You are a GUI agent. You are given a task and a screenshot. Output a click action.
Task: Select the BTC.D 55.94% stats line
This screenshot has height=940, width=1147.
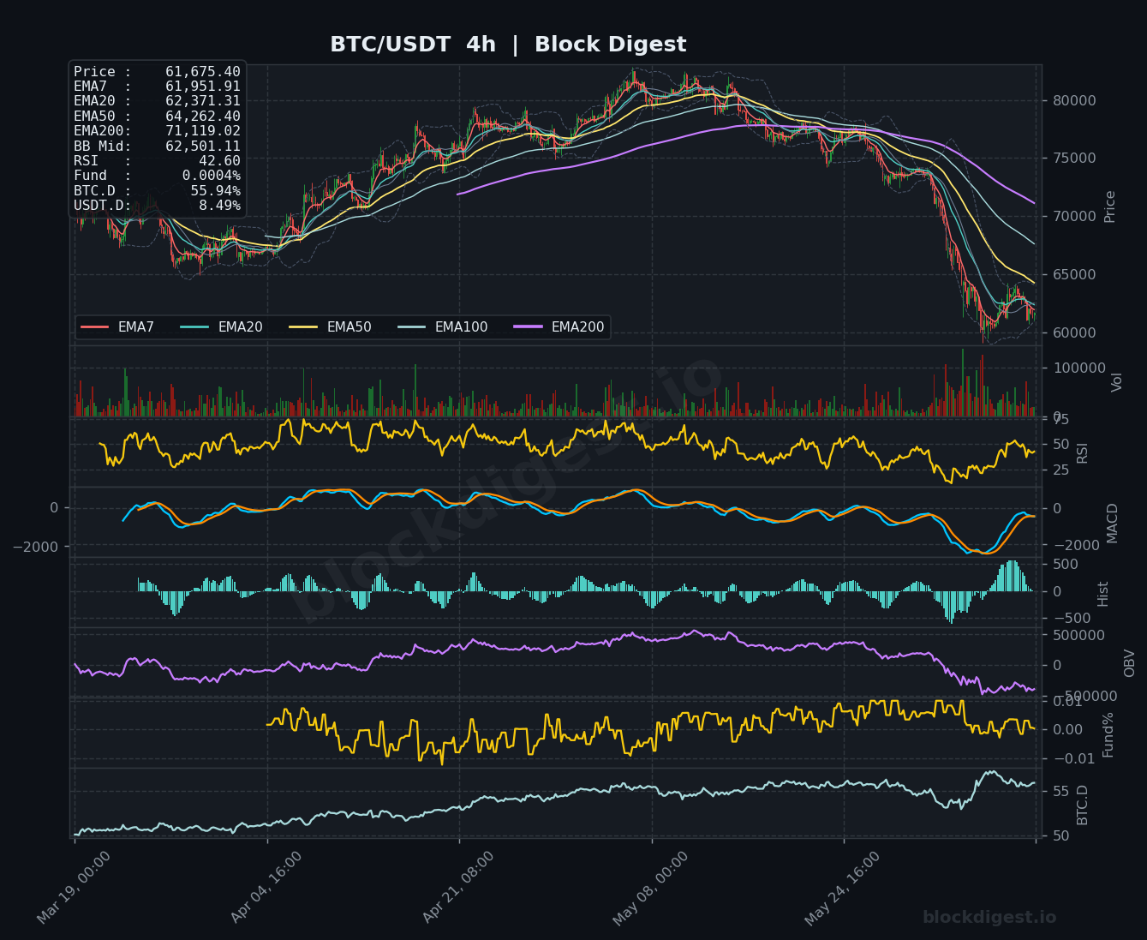pyautogui.click(x=157, y=191)
